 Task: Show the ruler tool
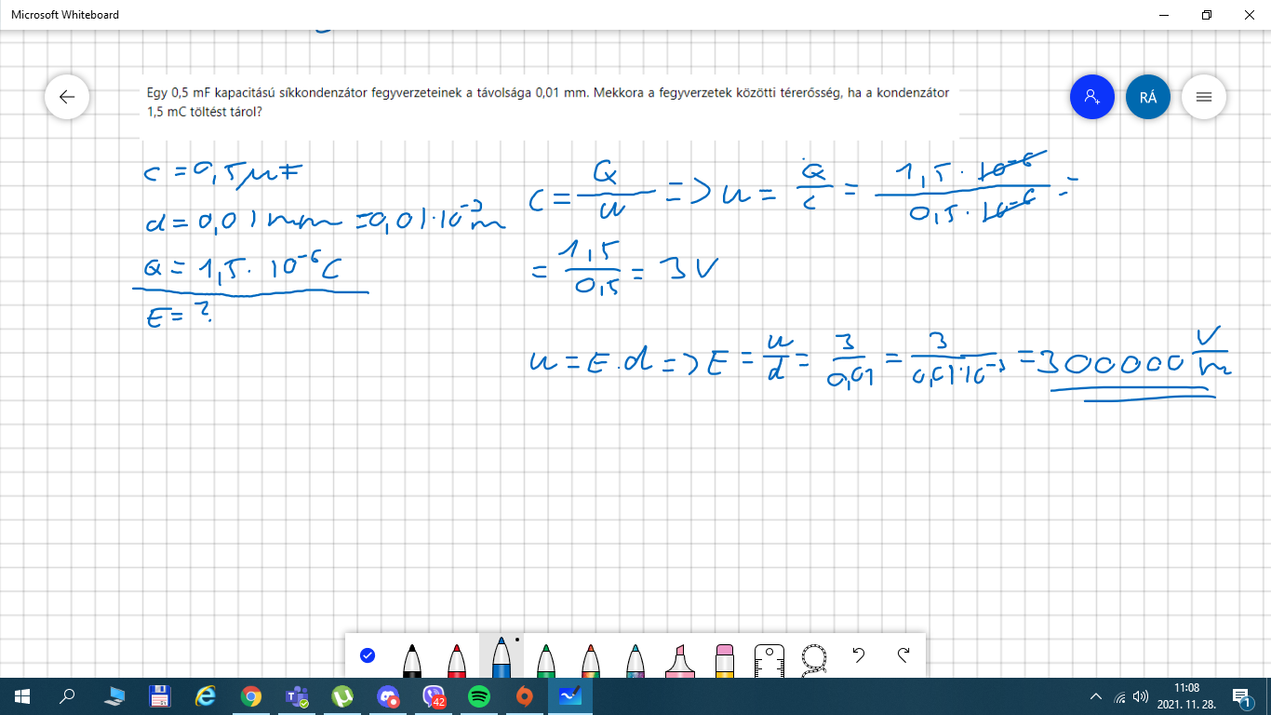pyautogui.click(x=769, y=659)
